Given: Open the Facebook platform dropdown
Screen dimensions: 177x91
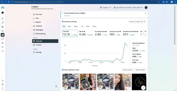Looking at the screenshot, I should 106,8.
